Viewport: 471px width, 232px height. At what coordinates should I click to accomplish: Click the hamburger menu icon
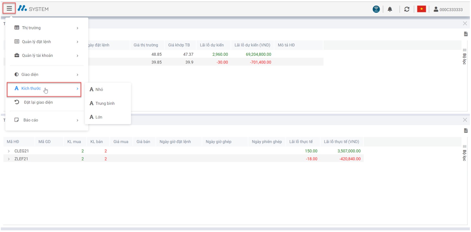pos(9,8)
